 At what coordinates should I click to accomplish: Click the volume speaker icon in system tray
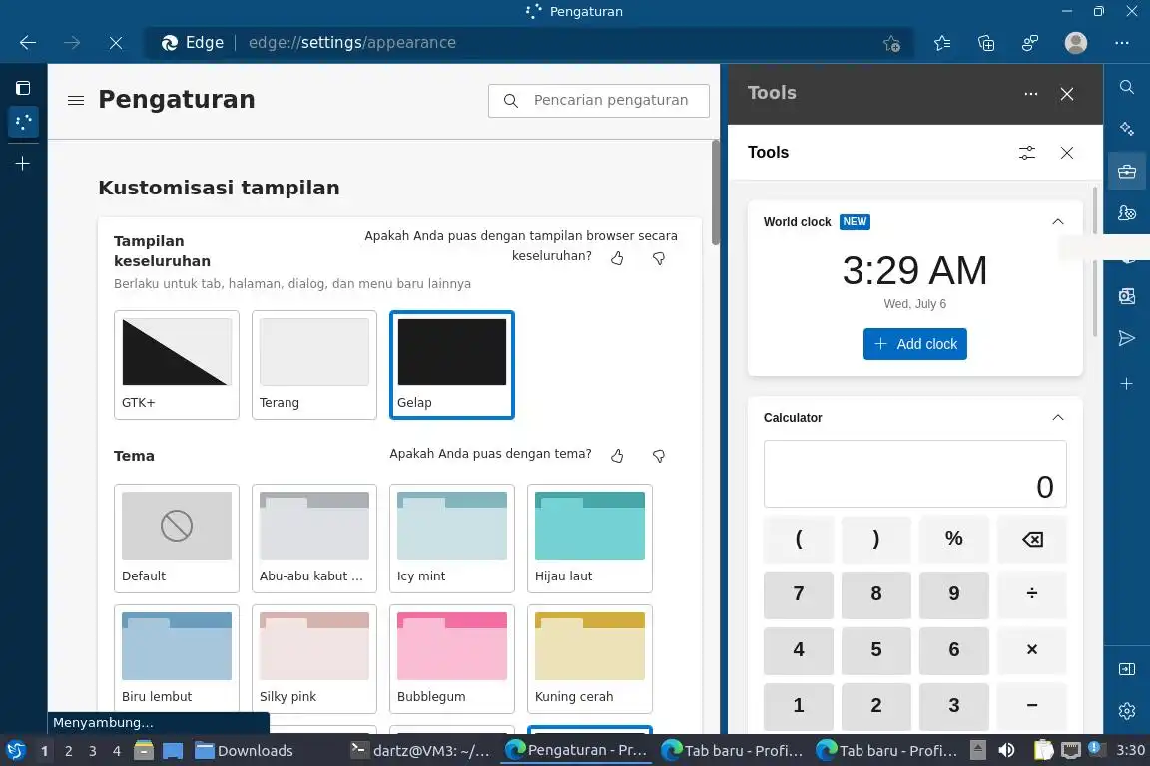(1006, 750)
